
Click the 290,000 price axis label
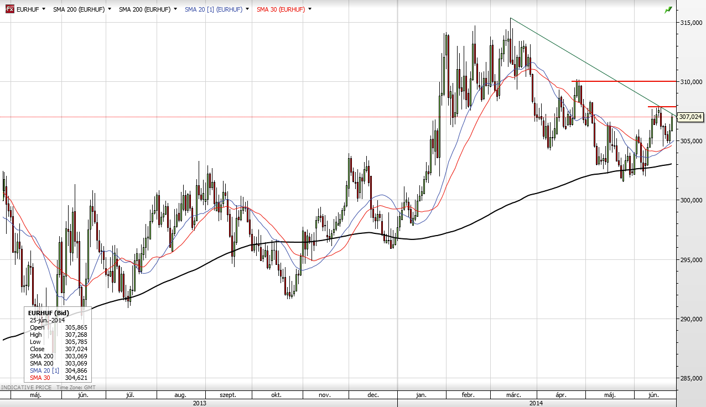click(692, 319)
